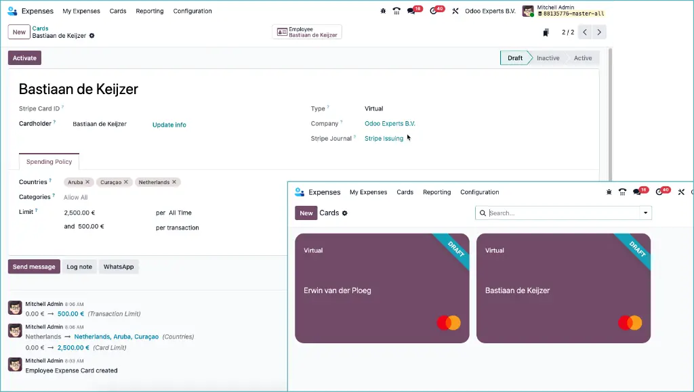Select the Spending Policy tab
The height and width of the screenshot is (392, 694).
tap(49, 161)
